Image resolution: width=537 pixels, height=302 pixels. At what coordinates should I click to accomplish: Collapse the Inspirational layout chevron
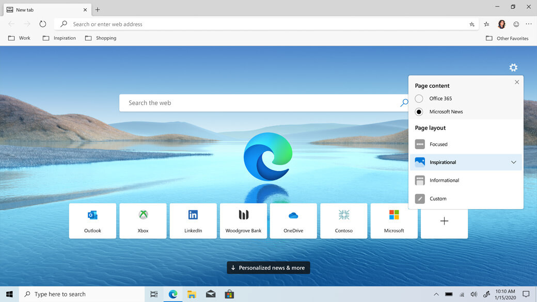513,162
